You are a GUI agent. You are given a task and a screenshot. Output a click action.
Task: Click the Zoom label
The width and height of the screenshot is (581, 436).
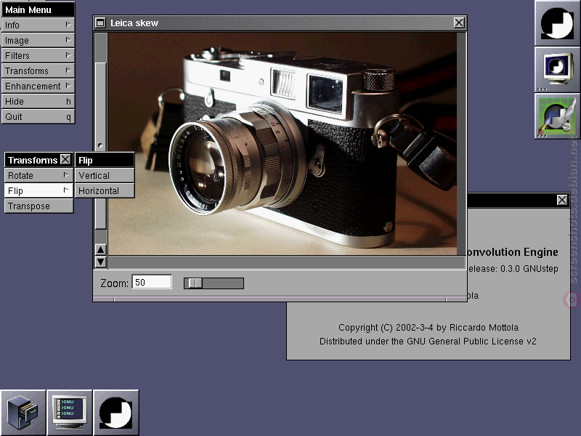click(x=114, y=283)
